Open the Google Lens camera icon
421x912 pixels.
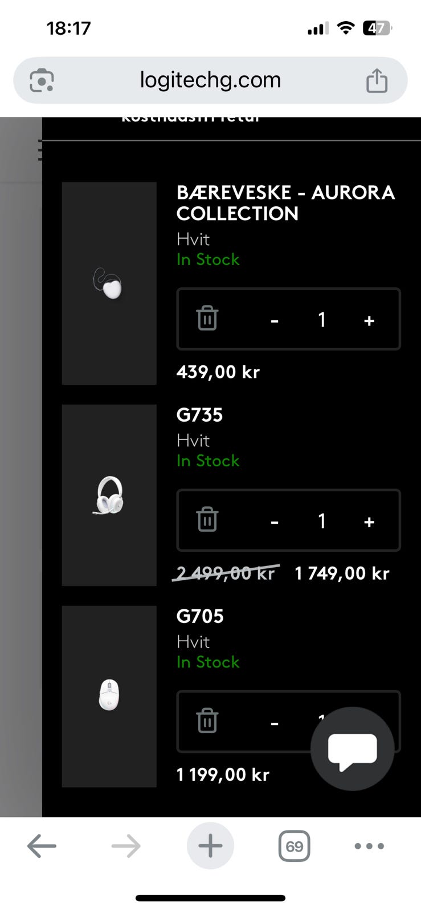42,80
